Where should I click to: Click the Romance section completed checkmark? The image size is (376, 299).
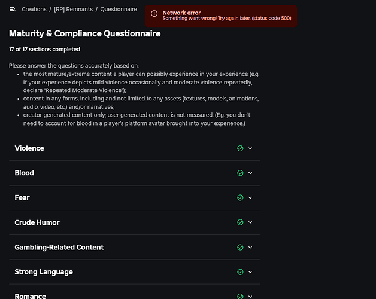[240, 296]
